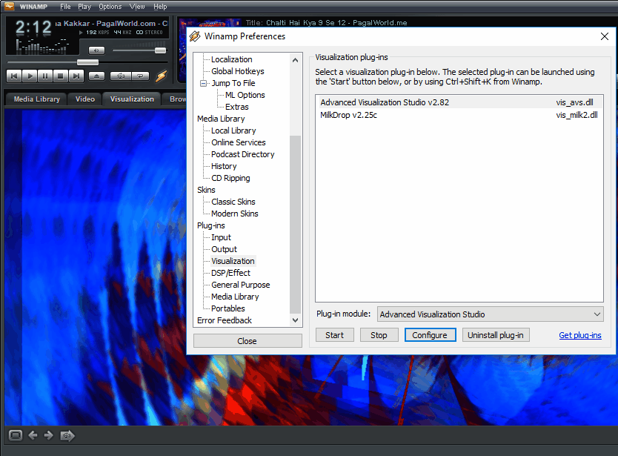Select Global Hotkeys in preferences tree

point(238,71)
